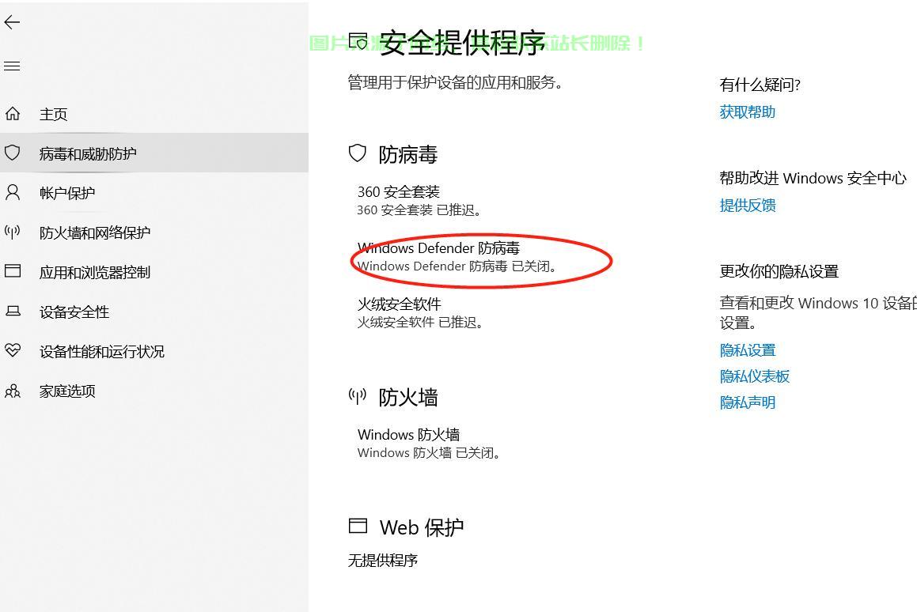Click the Web 保护 section heading
The image size is (917, 612).
tap(421, 527)
